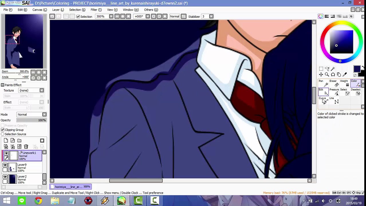Viewport: 366px width, 206px height.
Task: Select the Pressure linework tool
Action: [x=334, y=92]
